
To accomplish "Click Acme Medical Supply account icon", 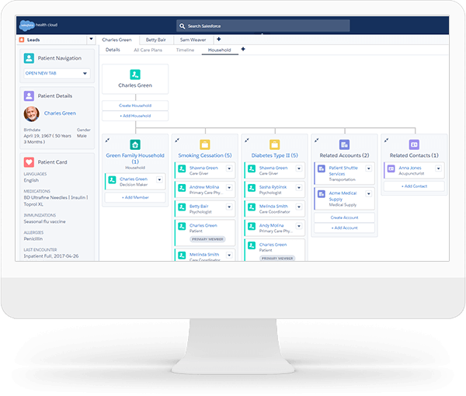I will 322,194.
